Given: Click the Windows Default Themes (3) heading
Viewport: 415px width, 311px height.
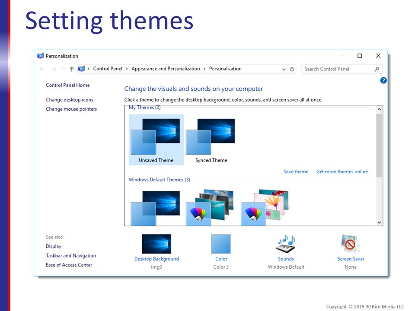Looking at the screenshot, I should point(160,180).
